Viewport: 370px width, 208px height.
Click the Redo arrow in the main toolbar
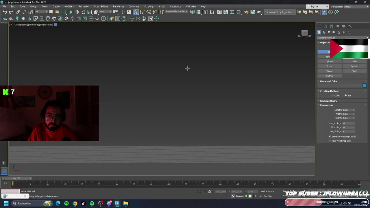pos(11,12)
